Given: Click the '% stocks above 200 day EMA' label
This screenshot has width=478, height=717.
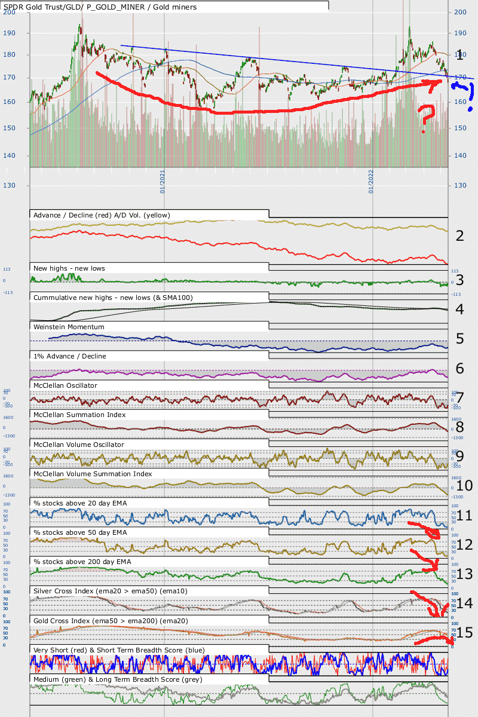Looking at the screenshot, I should 82,562.
